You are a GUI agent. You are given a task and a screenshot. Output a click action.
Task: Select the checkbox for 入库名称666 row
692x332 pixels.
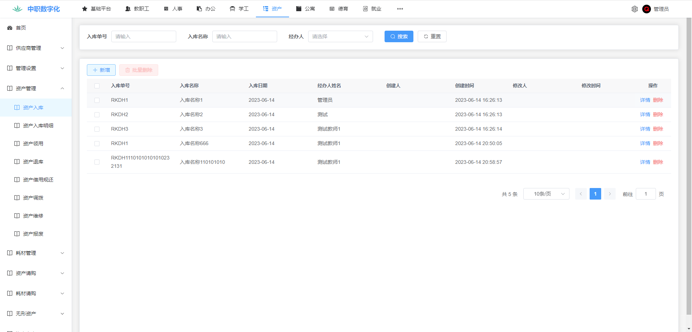pos(97,144)
